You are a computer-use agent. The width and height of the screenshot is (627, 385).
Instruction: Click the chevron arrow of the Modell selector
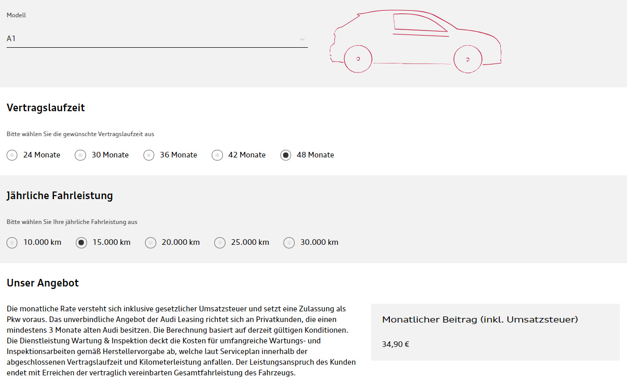302,39
